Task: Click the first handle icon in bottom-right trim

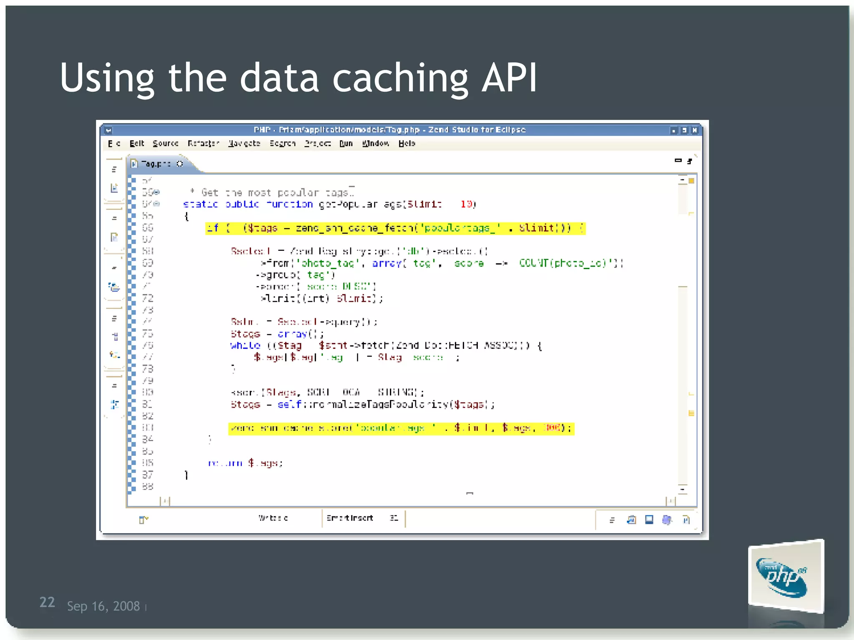Action: [x=612, y=520]
